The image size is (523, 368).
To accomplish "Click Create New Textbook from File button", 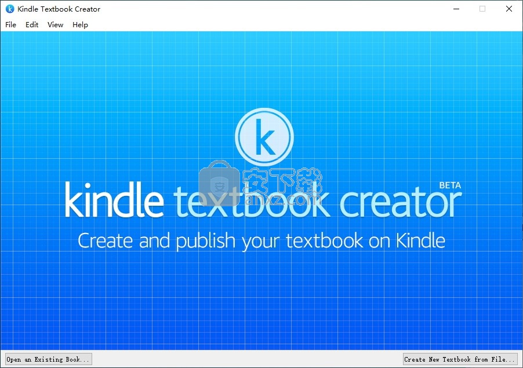I will click(x=460, y=359).
